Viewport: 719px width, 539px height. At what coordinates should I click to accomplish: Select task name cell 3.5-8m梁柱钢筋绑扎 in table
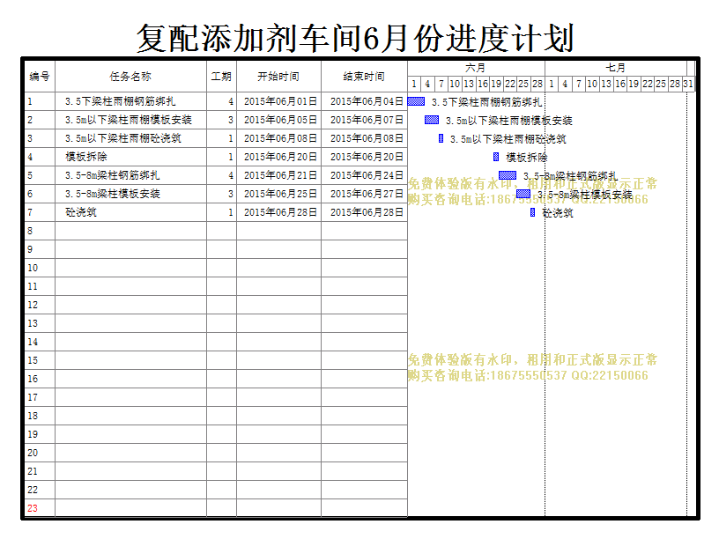point(130,175)
